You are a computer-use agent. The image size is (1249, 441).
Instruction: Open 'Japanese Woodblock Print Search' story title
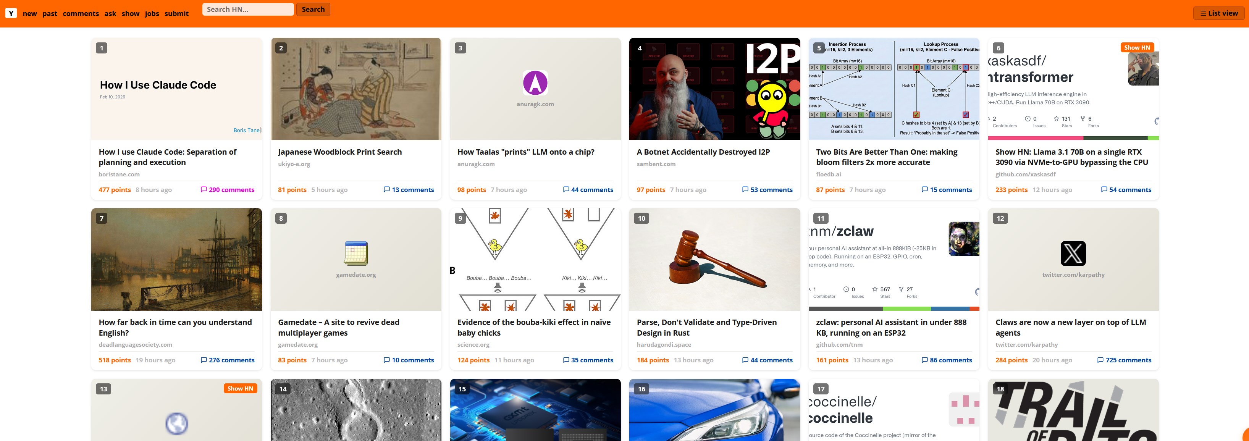coord(339,152)
